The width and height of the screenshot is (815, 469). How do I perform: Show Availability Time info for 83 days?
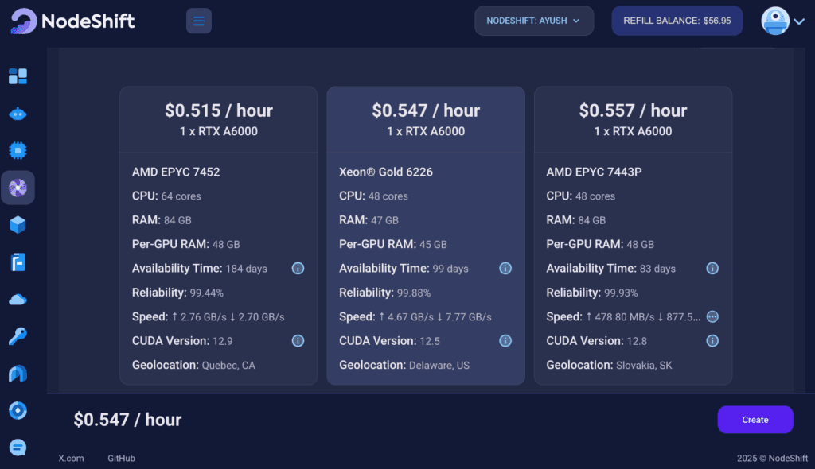point(712,269)
